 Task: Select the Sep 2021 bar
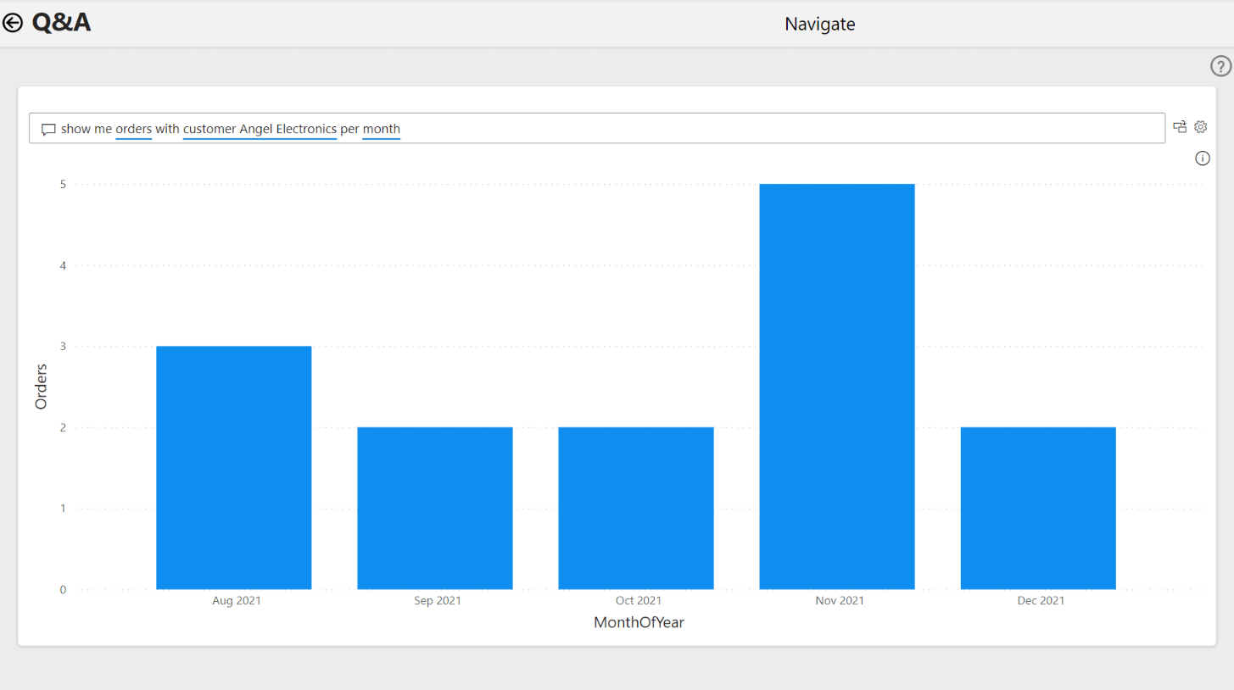tap(435, 509)
